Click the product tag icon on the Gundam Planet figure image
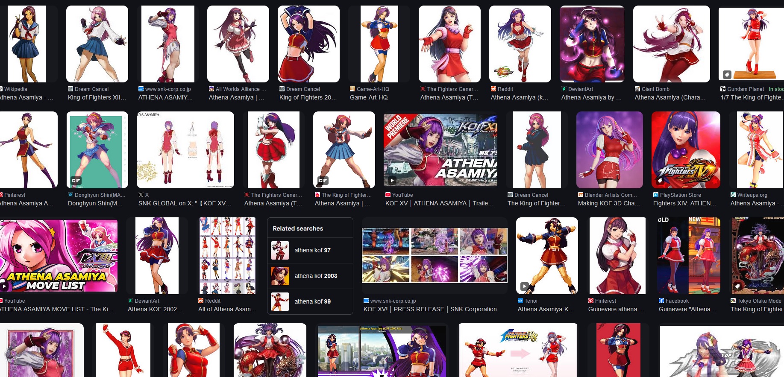Screen dimensions: 784x377 (727, 74)
